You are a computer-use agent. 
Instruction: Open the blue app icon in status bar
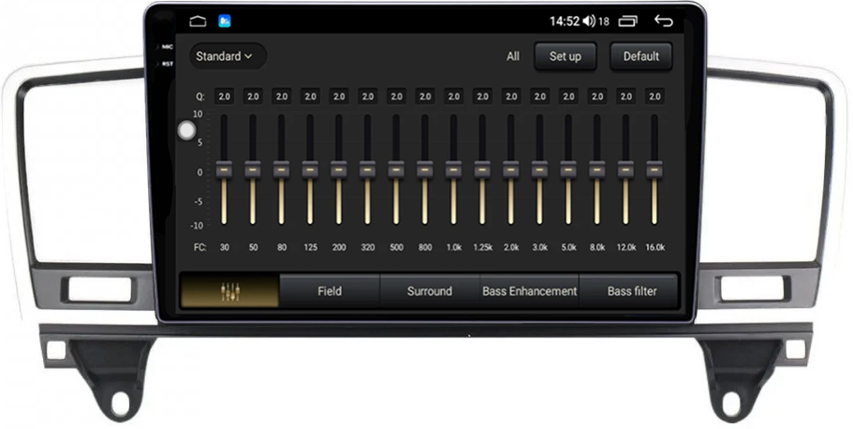pyautogui.click(x=225, y=21)
